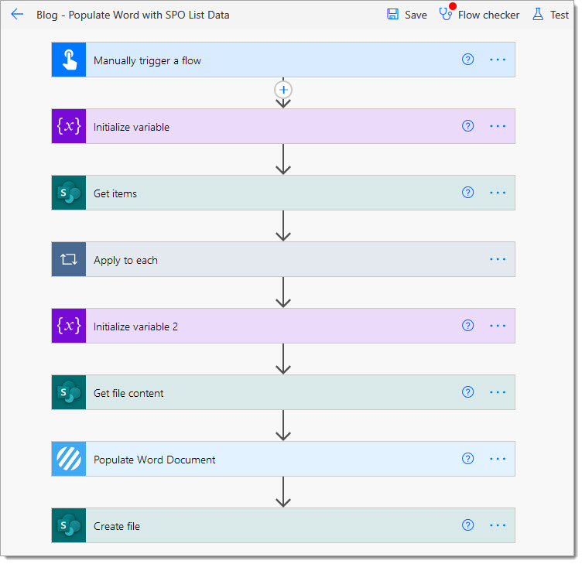
Task: Click the SharePoint icon on Get file content
Action: pyautogui.click(x=69, y=392)
